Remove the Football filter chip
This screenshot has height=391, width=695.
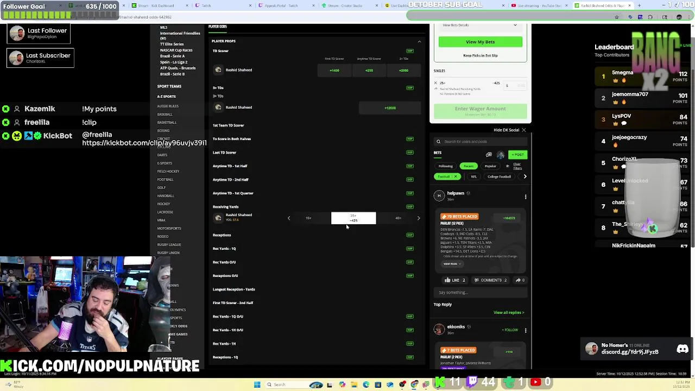point(456,177)
